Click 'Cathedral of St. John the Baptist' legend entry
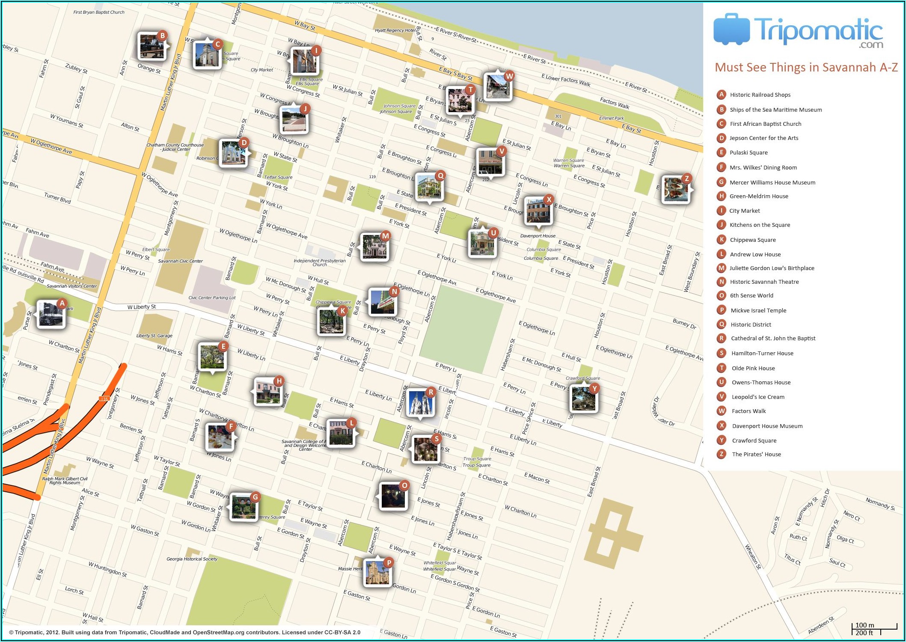Image resolution: width=906 pixels, height=642 pixels. [x=773, y=339]
